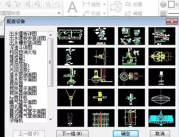Cancel the dialog with 取消 button
The image size is (179, 137).
pyautogui.click(x=160, y=134)
